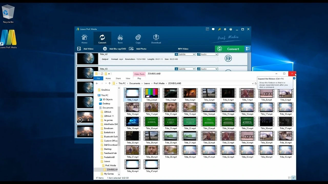The width and height of the screenshot is (328, 184).
Task: Select the Convert module icon in Leawo
Action: (102, 39)
